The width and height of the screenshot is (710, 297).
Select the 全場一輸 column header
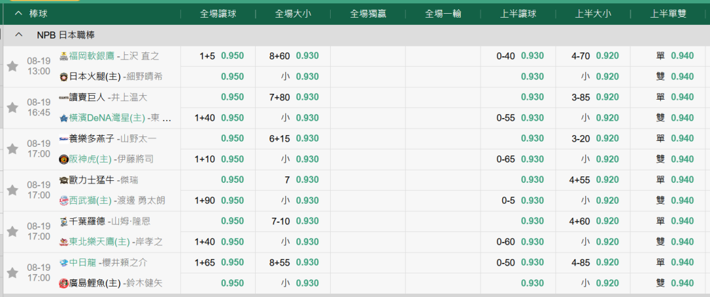(443, 14)
